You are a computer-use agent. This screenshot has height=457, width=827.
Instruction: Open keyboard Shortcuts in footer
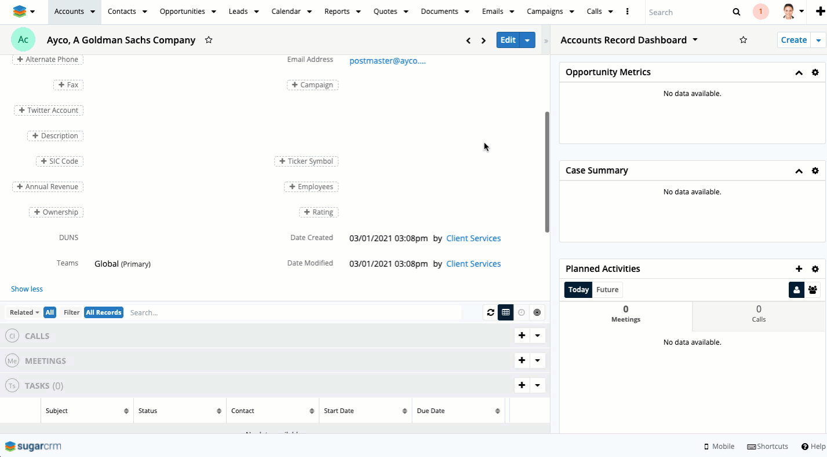click(x=768, y=447)
